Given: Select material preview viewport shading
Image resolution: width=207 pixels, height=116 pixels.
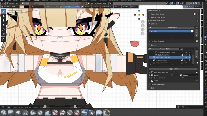Looking at the screenshot, I should coord(196,3).
